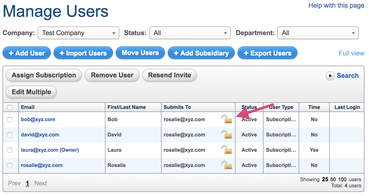This screenshot has height=196, width=369.
Task: Click Submits To rosalie@xyz.com in Bob's row
Action: coord(184,119)
